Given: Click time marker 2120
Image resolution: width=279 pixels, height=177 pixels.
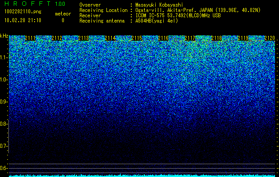Looking at the screenshot, I should pyautogui.click(x=270, y=38).
